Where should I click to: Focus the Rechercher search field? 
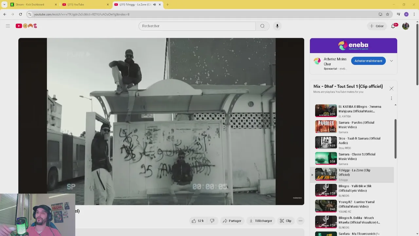click(x=197, y=26)
